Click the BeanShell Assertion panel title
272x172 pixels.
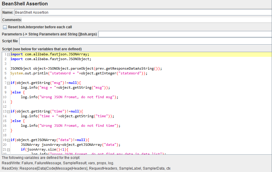click(x=25, y=4)
